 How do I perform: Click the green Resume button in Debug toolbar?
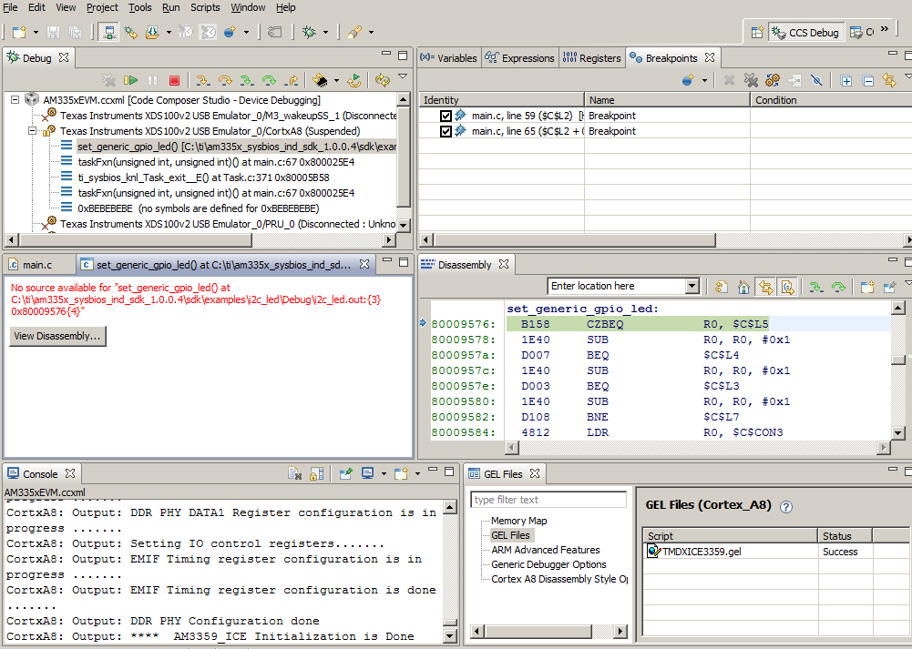point(130,81)
